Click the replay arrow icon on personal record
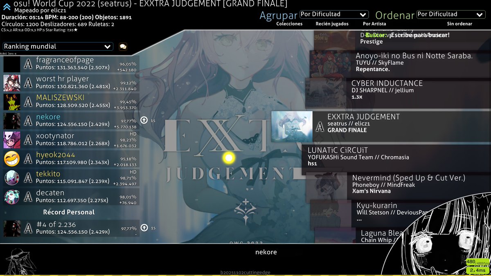The height and width of the screenshot is (276, 491). click(x=144, y=228)
